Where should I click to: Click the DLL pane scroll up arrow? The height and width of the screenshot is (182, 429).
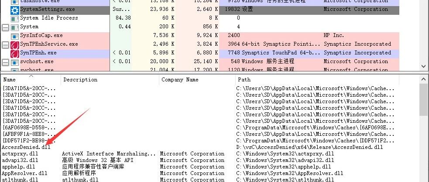[423, 79]
